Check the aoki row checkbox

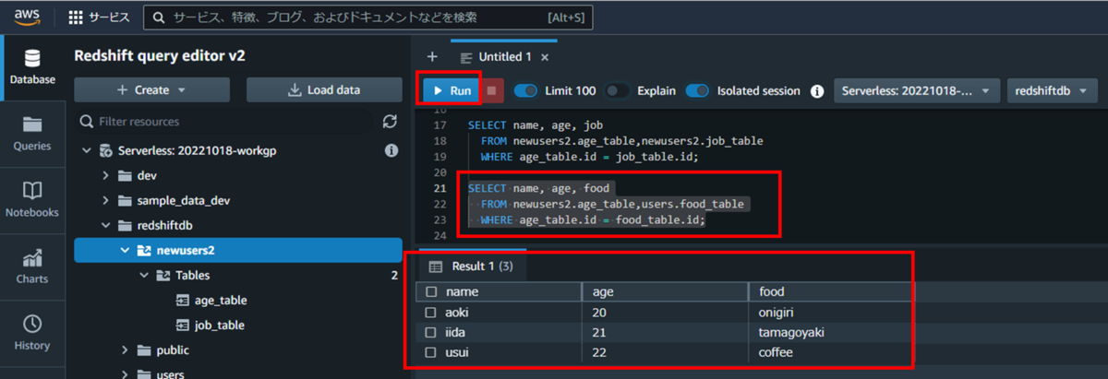[x=431, y=312]
